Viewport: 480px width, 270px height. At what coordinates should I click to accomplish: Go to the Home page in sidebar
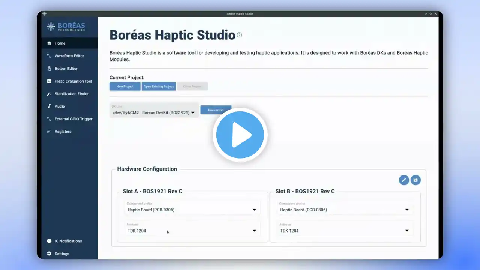click(70, 43)
